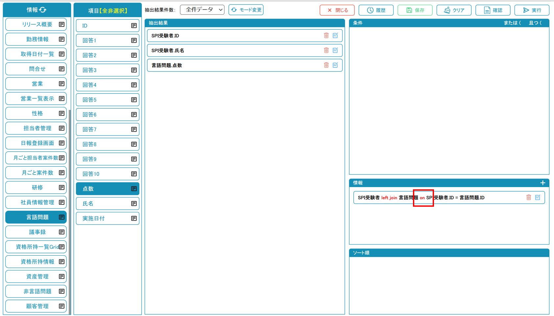Delete the 言語問題.点数 extraction row
The image size is (554, 316).
coord(326,65)
